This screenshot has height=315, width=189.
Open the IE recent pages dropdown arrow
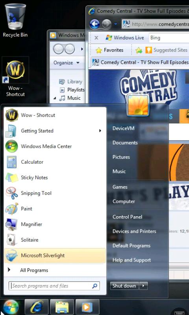click(115, 24)
